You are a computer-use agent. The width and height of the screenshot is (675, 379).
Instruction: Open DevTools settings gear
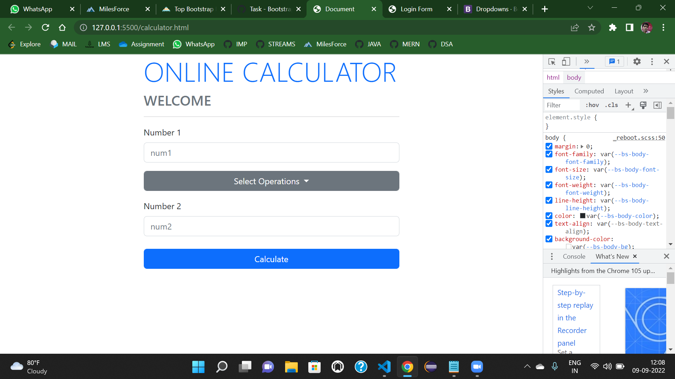[637, 61]
